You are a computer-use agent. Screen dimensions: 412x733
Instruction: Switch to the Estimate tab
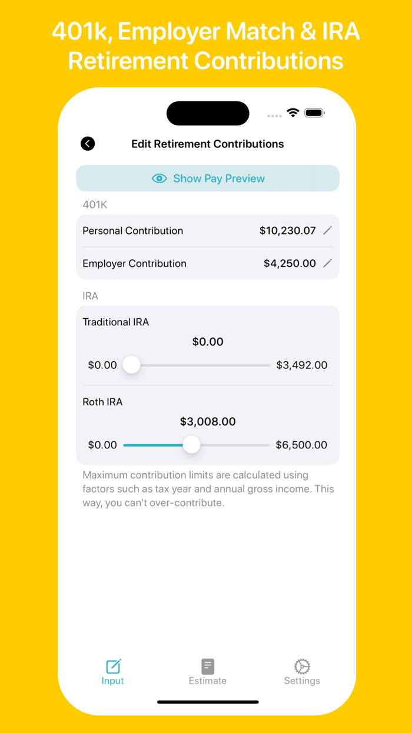point(207,672)
